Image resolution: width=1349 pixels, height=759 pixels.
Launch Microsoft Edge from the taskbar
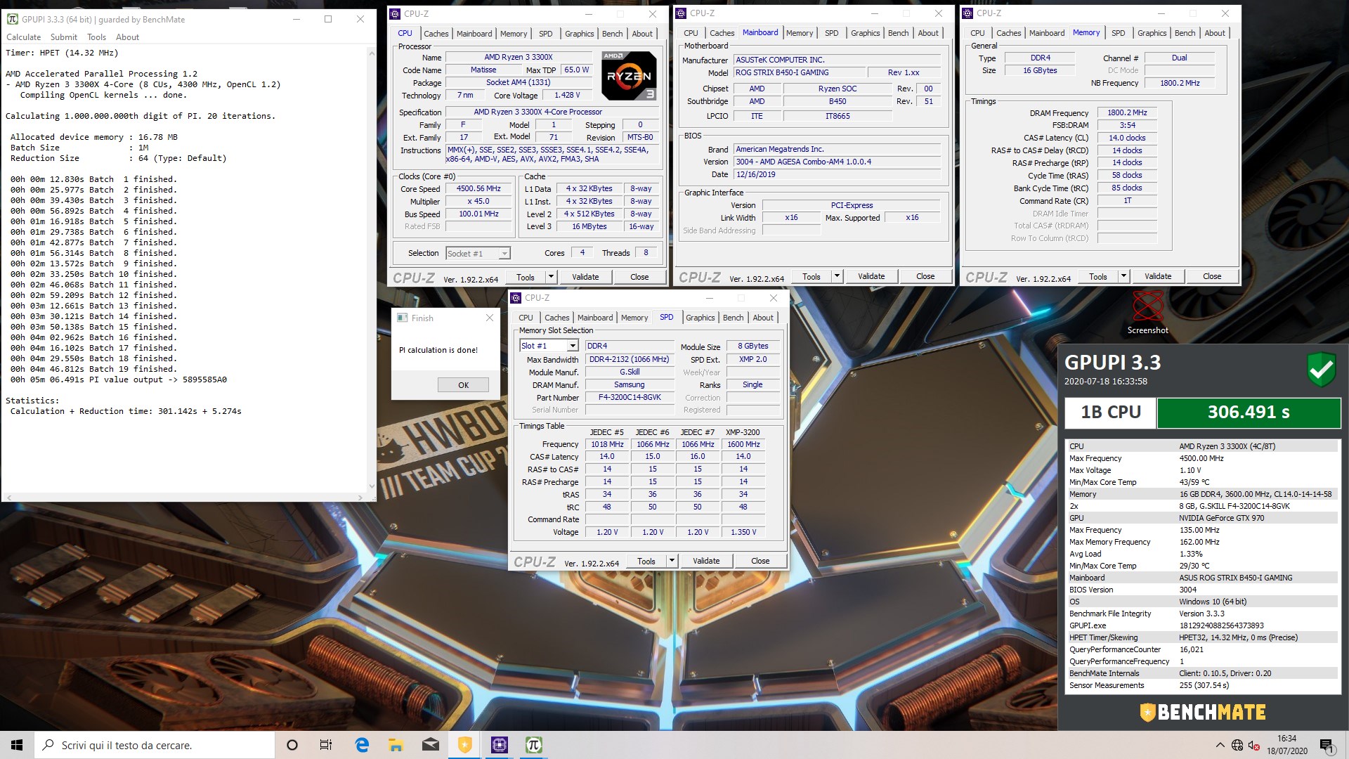(362, 745)
